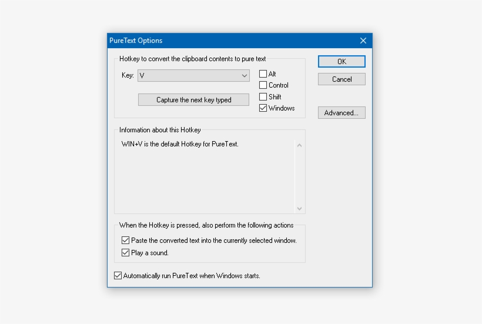
Task: Click the PureText Options title bar text
Action: 136,41
